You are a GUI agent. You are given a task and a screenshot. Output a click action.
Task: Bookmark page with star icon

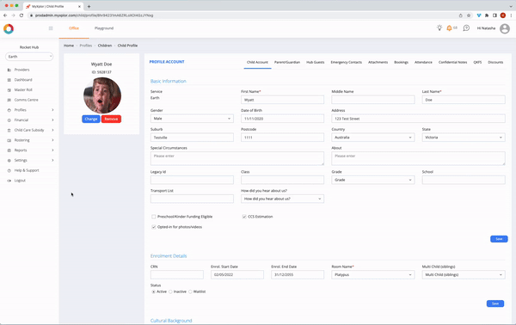tap(469, 15)
